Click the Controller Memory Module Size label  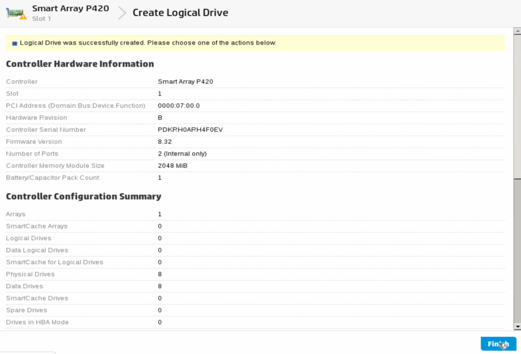tap(55, 165)
